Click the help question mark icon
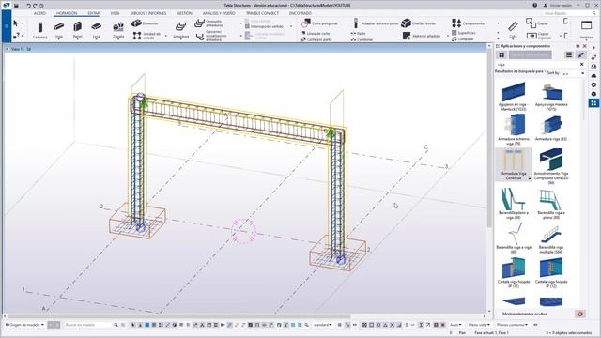The width and height of the screenshot is (601, 338). [x=534, y=5]
